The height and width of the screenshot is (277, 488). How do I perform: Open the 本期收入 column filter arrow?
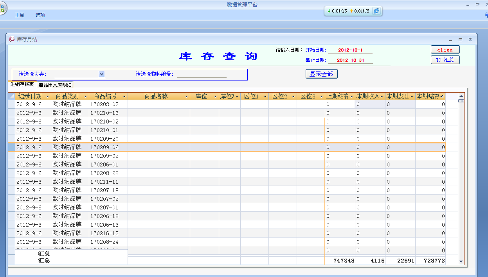(382, 97)
